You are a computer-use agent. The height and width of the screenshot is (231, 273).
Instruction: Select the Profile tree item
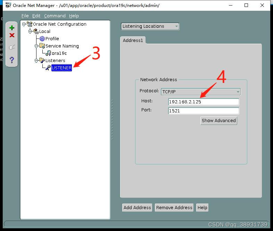click(52, 38)
